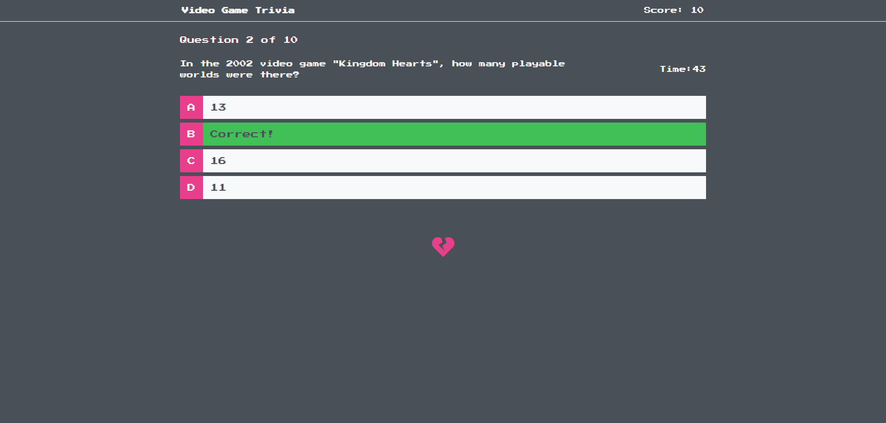Image resolution: width=886 pixels, height=423 pixels.
Task: Click the dark header bar
Action: (x=443, y=10)
